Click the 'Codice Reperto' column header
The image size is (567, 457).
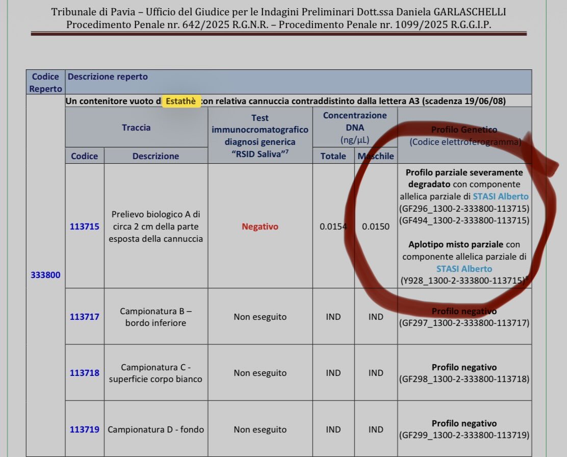pos(45,83)
